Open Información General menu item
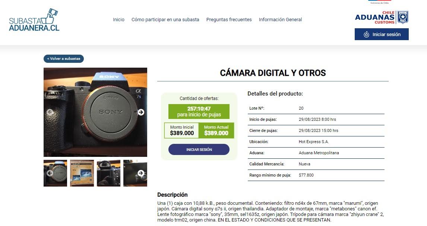The width and height of the screenshot is (427, 226). 280,20
